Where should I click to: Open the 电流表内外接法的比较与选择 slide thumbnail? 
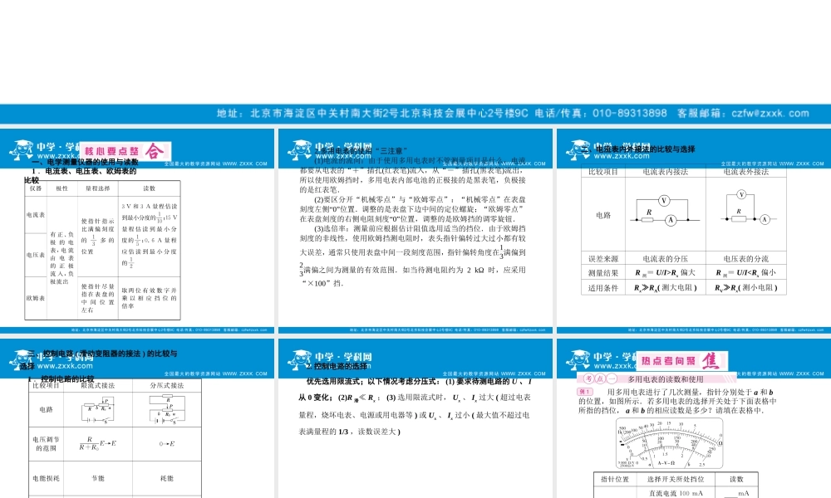(694, 232)
